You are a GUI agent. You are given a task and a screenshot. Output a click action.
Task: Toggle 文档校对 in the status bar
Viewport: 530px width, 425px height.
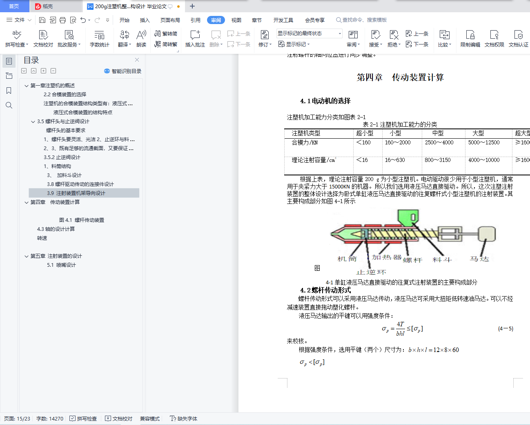point(119,418)
